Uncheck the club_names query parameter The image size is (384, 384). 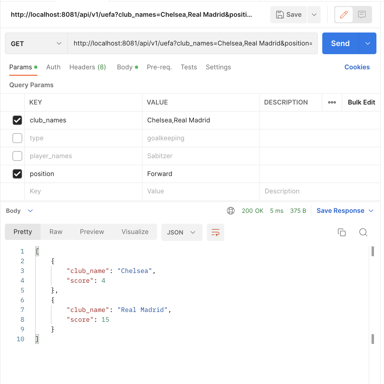[x=17, y=120]
